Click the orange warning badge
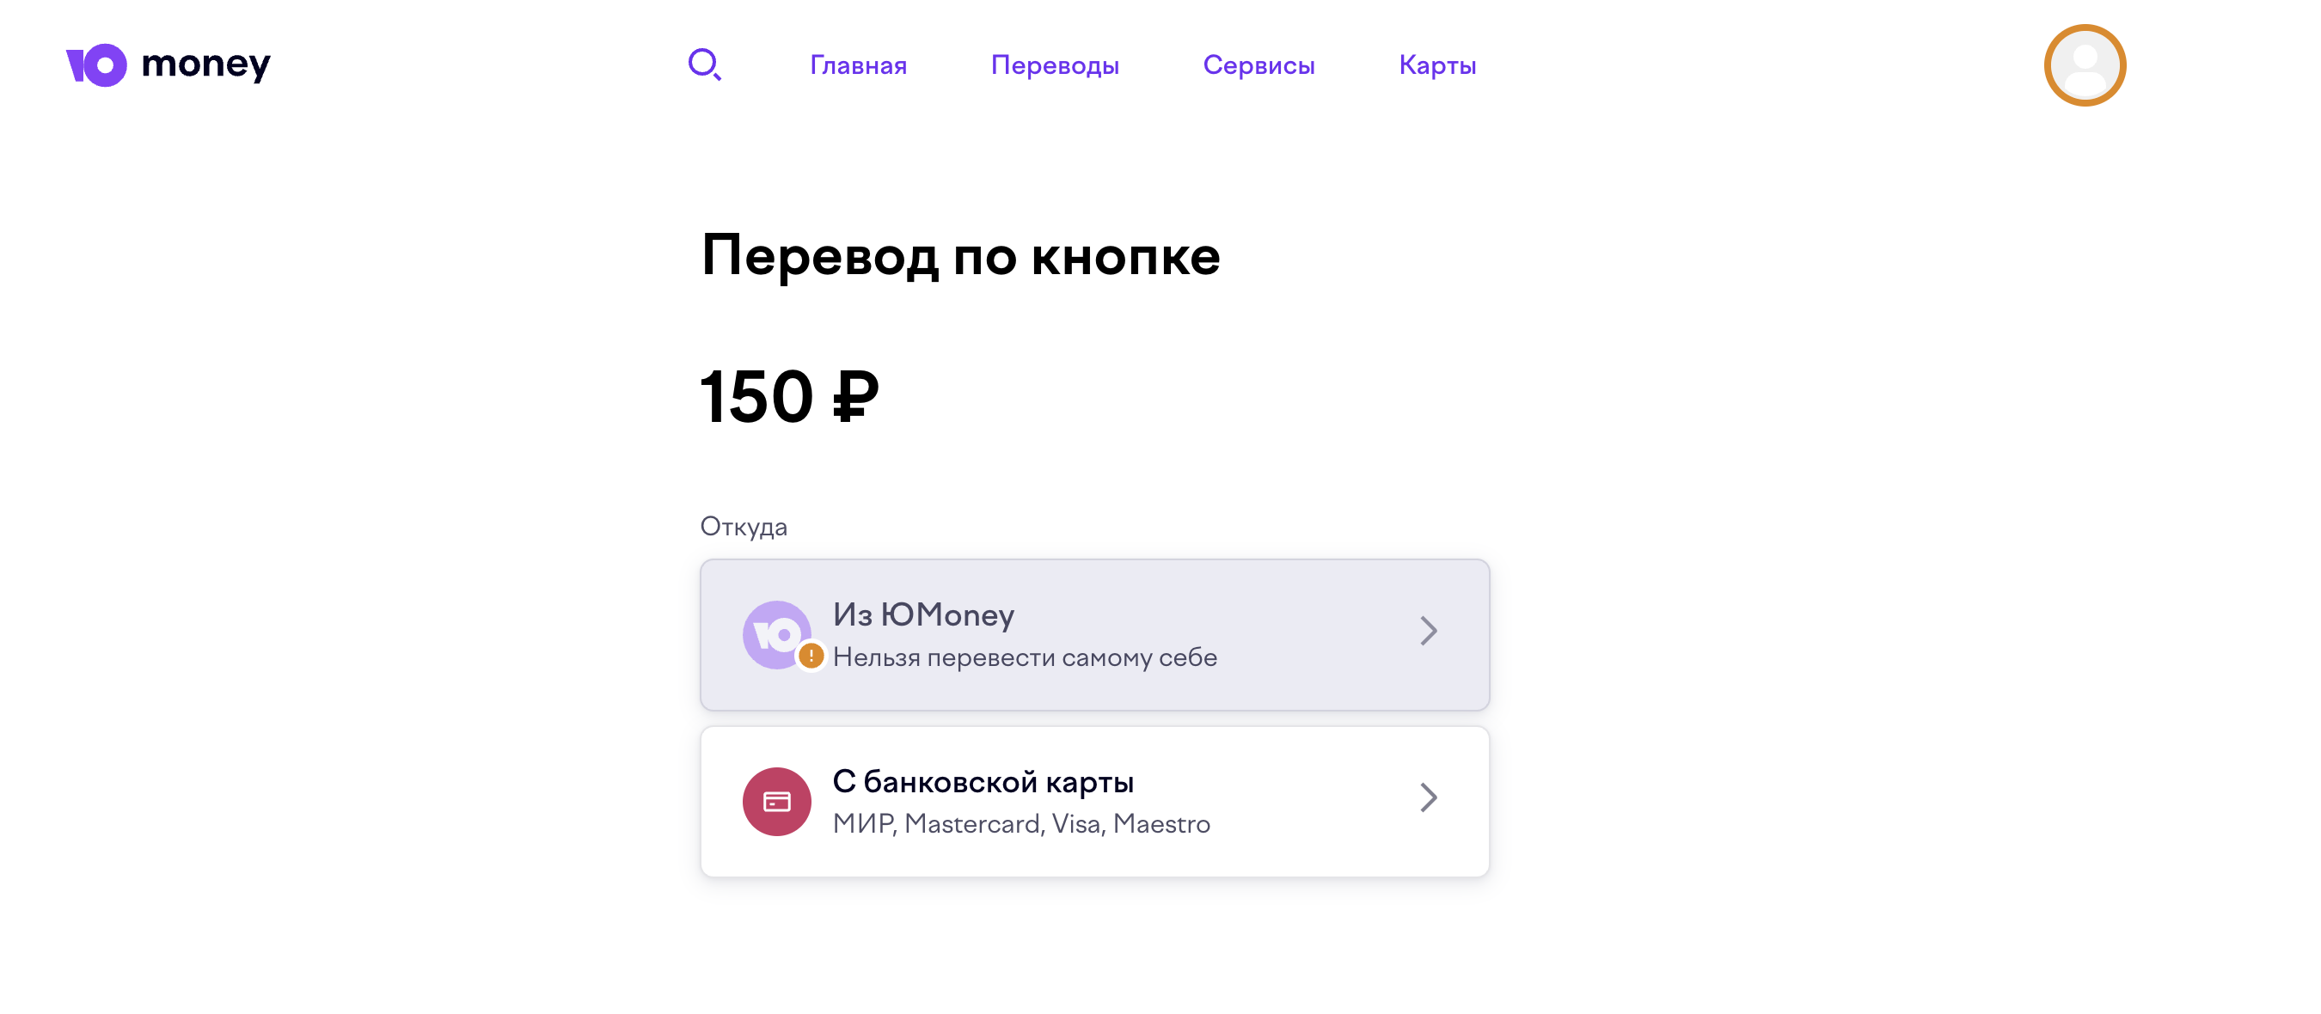 pos(811,656)
